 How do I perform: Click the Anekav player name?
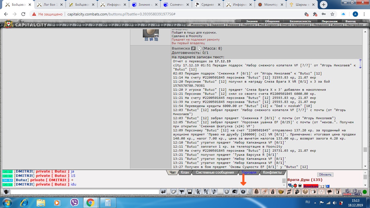click(311, 186)
